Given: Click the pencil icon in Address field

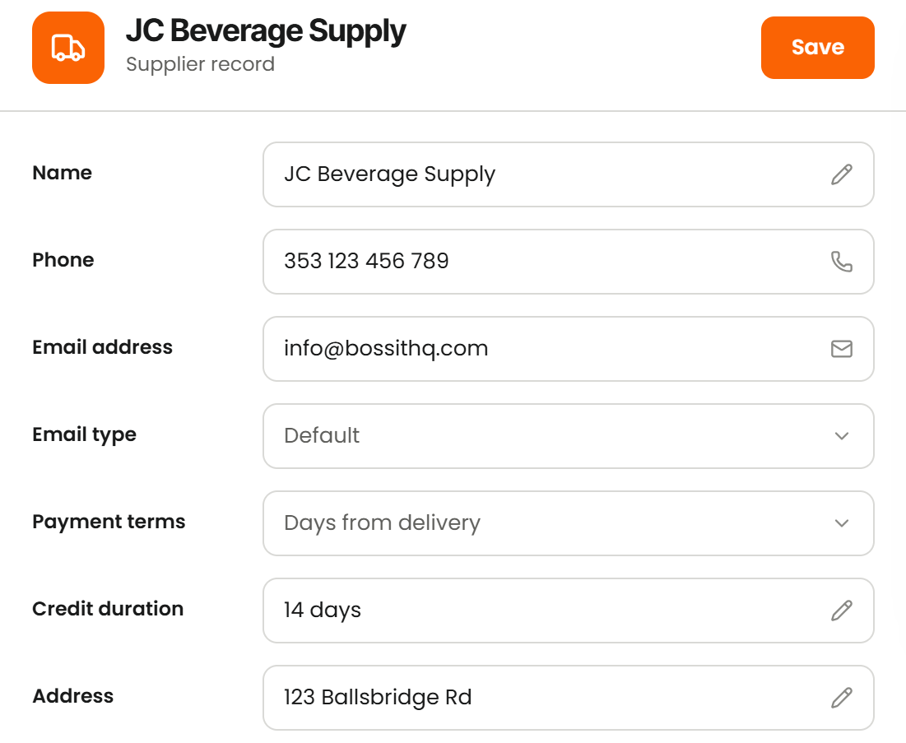Looking at the screenshot, I should (841, 698).
